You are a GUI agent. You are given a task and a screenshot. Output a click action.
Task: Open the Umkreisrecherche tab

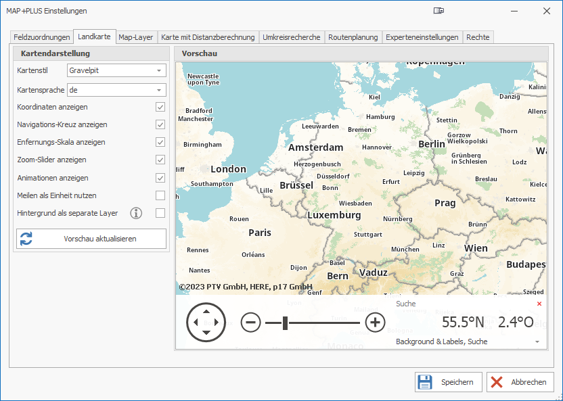pyautogui.click(x=292, y=37)
